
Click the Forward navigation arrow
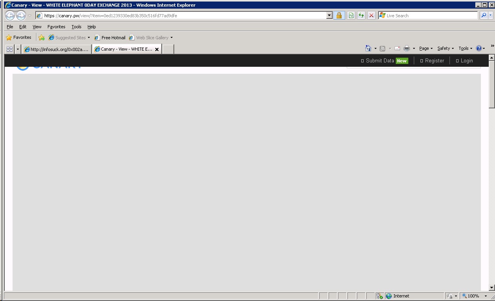[x=21, y=15]
